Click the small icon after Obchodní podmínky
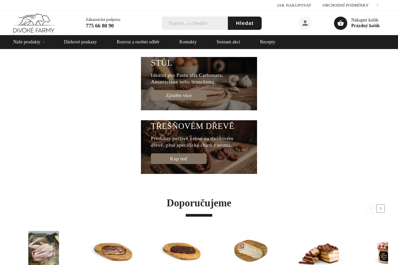The image size is (398, 265). click(x=377, y=5)
